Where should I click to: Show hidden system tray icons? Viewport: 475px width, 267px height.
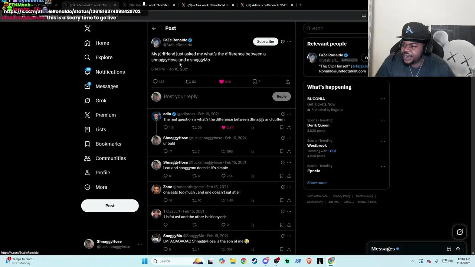pos(413,261)
